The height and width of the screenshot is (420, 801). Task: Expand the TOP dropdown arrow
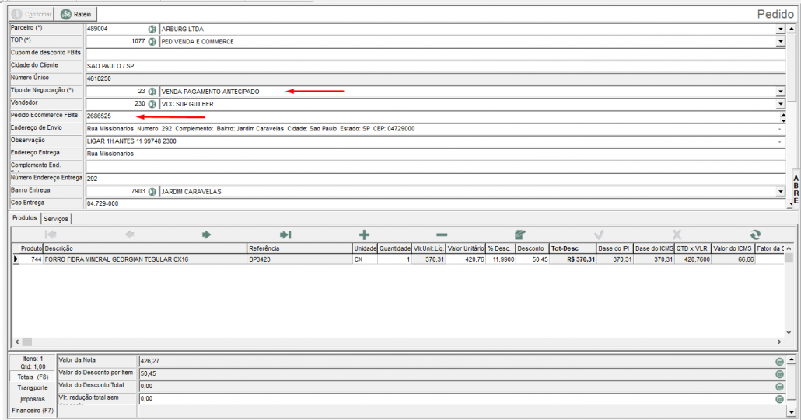pos(780,41)
